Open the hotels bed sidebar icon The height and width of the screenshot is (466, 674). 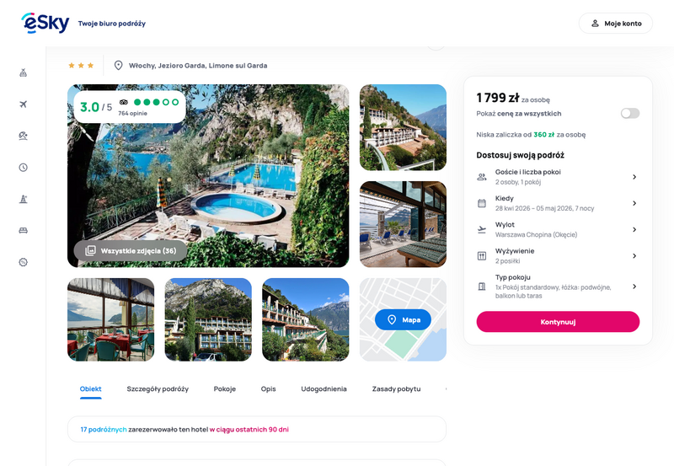click(x=24, y=230)
